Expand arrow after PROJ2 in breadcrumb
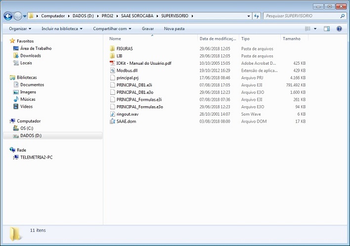Screen dimensions: 350x246 click(117, 16)
